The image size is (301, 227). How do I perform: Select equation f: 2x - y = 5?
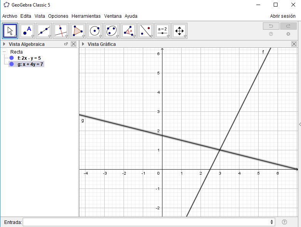pos(29,58)
